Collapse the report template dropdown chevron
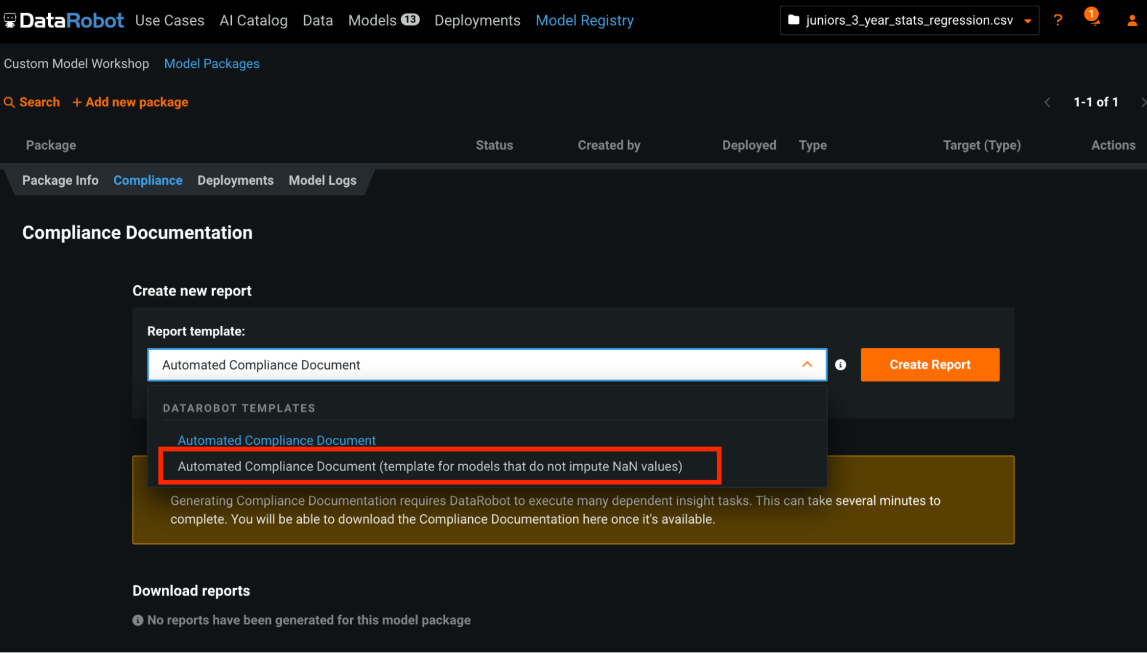Image resolution: width=1147 pixels, height=653 pixels. [x=807, y=365]
